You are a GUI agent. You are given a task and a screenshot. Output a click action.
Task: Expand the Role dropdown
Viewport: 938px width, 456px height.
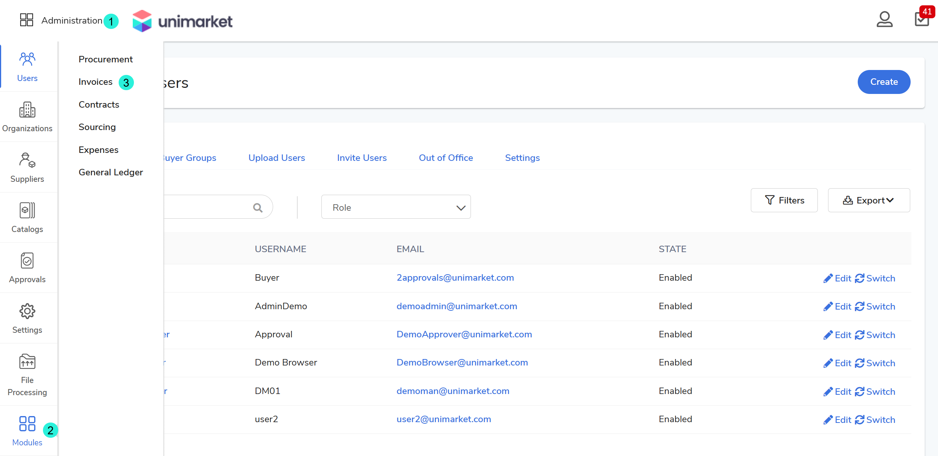click(396, 207)
